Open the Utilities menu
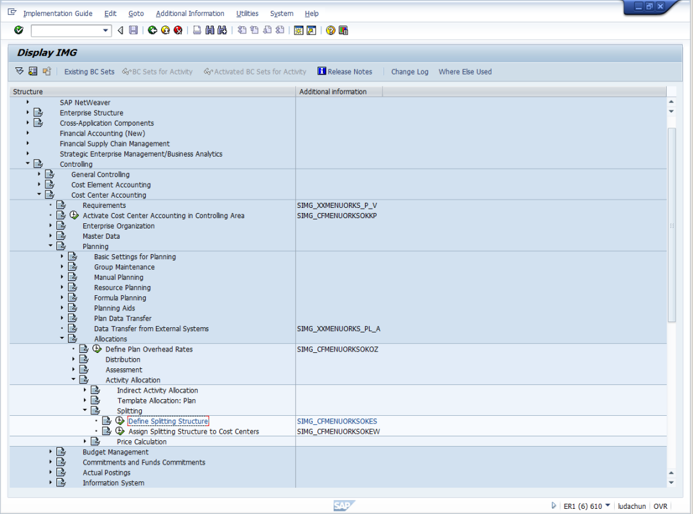Screen dimensions: 693x514 (x=247, y=13)
